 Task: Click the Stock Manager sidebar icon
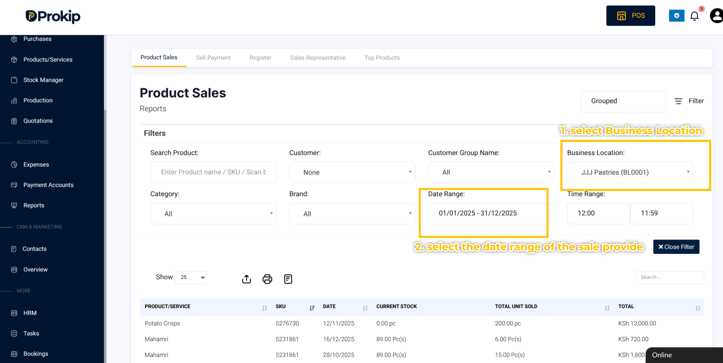[x=14, y=80]
